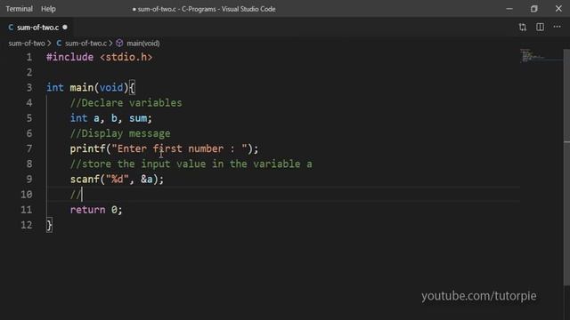Click the '&a' argument on line 9

(147, 180)
